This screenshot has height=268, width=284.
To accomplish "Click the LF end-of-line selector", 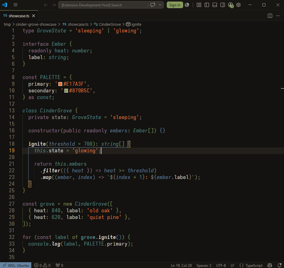I will pos(232,265).
